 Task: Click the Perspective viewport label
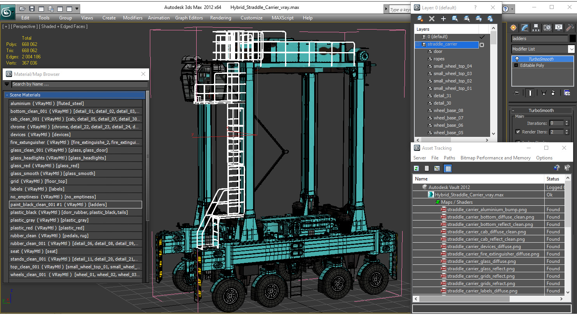coord(25,26)
